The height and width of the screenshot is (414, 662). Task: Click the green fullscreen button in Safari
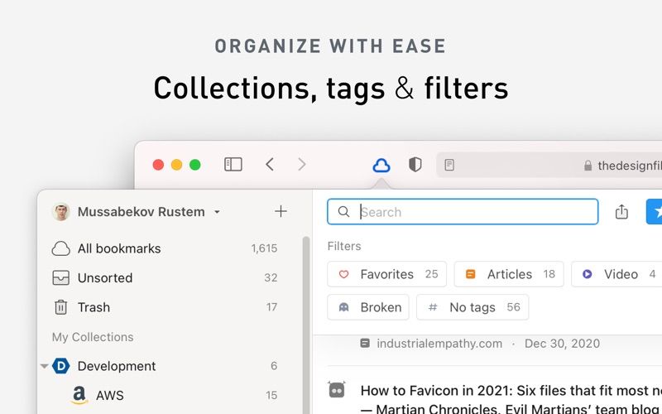[x=195, y=165]
